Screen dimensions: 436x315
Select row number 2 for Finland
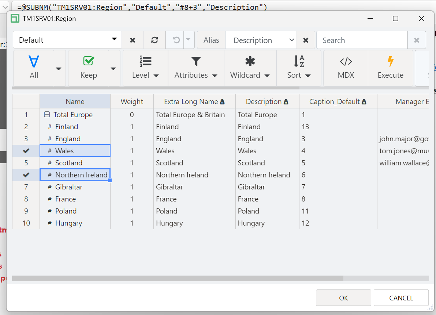(x=26, y=127)
